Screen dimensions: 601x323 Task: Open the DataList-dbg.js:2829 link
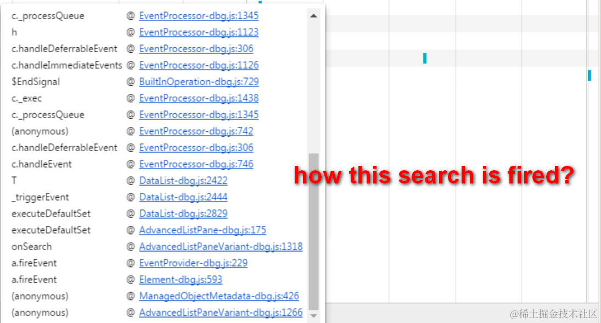[x=183, y=214]
